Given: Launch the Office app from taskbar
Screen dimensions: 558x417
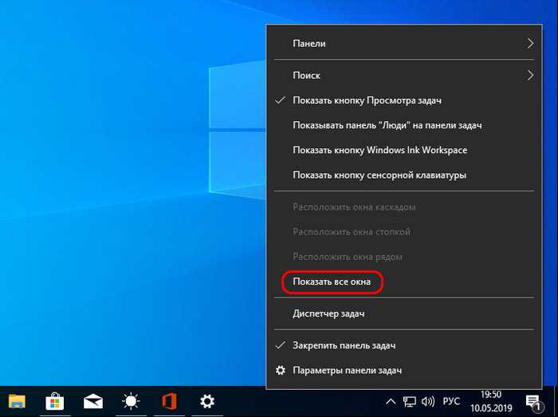Looking at the screenshot, I should (169, 401).
